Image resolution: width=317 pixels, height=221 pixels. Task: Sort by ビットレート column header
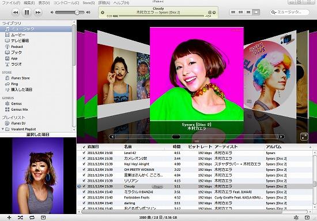pos(198,147)
